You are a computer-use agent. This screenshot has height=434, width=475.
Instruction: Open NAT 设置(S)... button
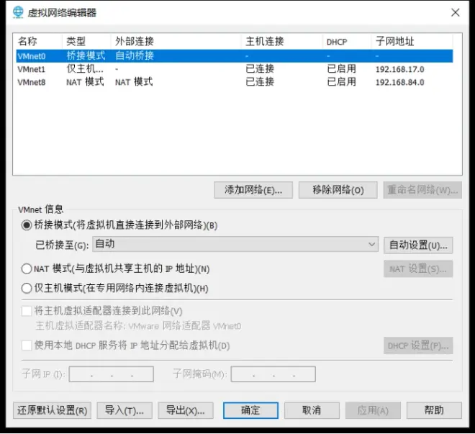point(418,268)
